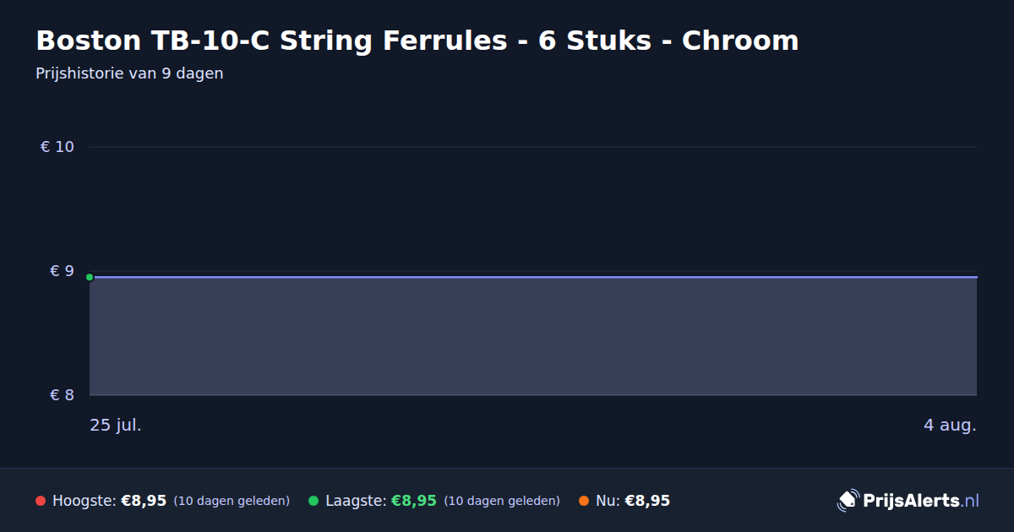The width and height of the screenshot is (1014, 532).
Task: Click the 10 dagen geleden text after Laagste
Action: click(x=502, y=501)
